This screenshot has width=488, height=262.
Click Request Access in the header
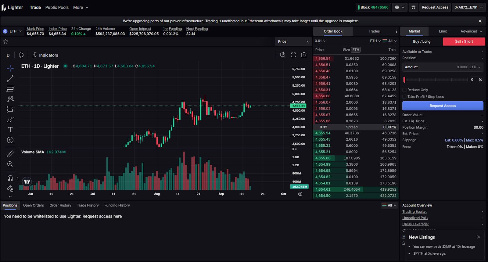[435, 7]
